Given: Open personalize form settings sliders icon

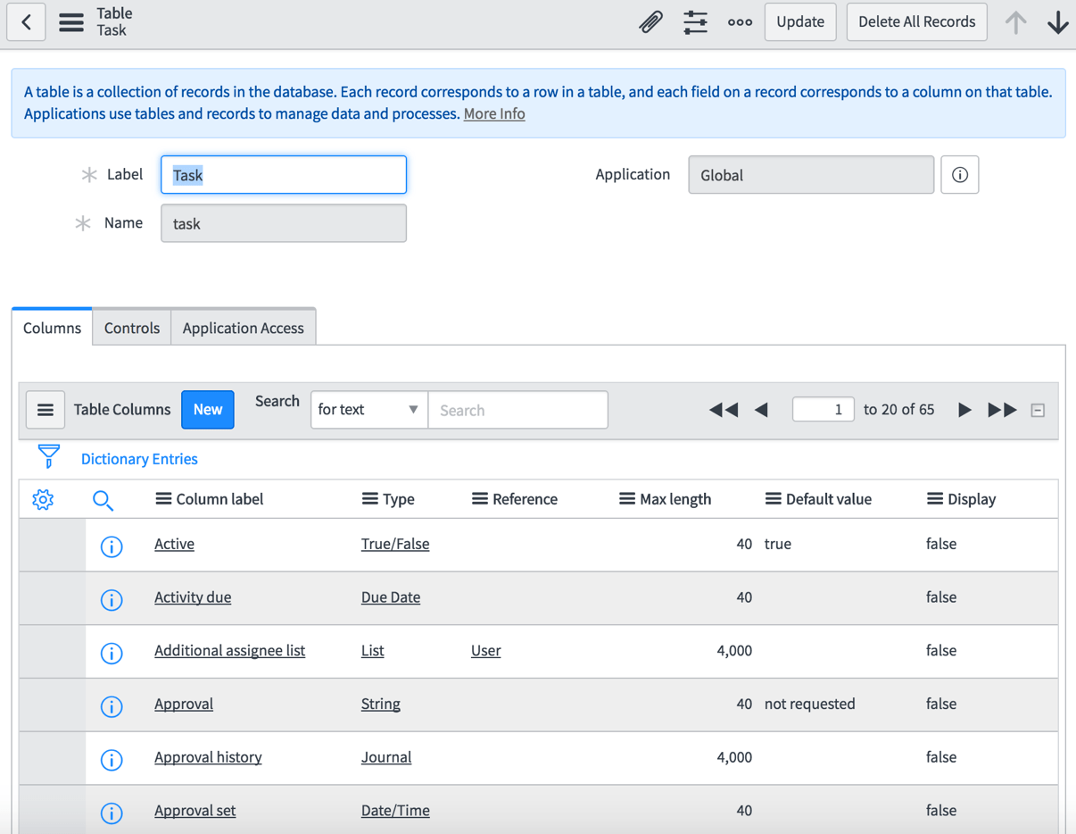Looking at the screenshot, I should tap(695, 21).
